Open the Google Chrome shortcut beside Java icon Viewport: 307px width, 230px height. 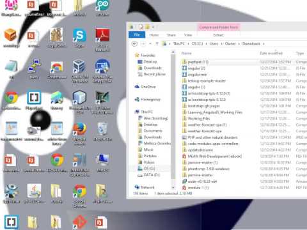tap(79, 196)
